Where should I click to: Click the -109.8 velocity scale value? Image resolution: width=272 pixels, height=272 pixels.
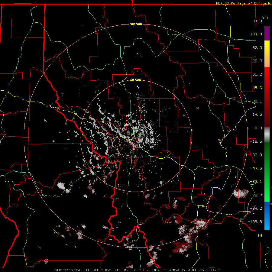pos(255,222)
